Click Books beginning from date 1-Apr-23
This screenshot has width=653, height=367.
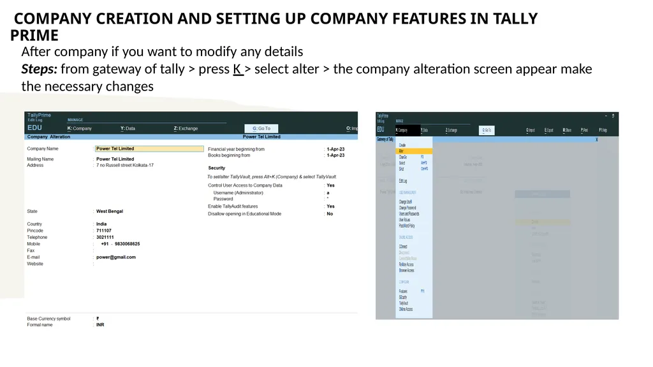335,155
